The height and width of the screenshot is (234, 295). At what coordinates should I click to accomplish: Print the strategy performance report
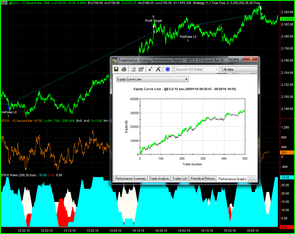pos(124,69)
